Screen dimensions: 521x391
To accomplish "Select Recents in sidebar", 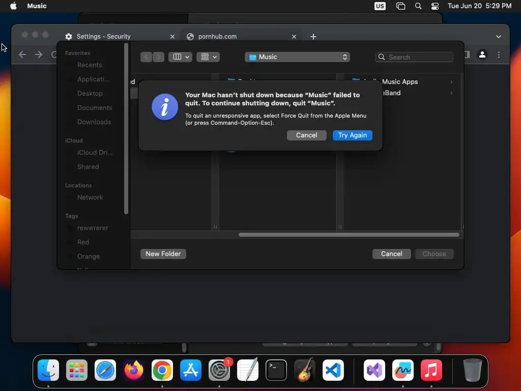I will 90,65.
